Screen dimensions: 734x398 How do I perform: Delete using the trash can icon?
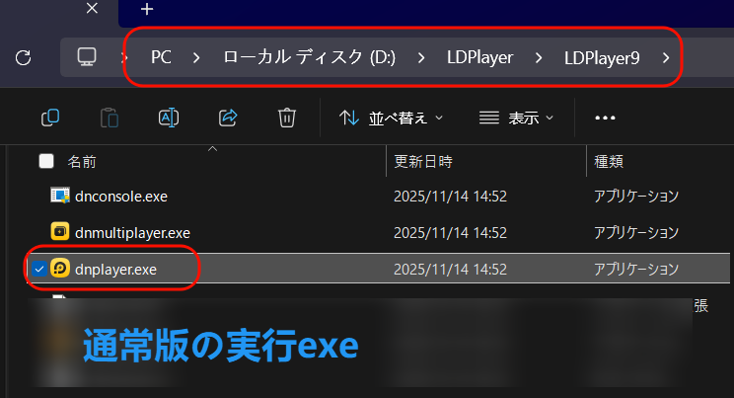[x=287, y=118]
